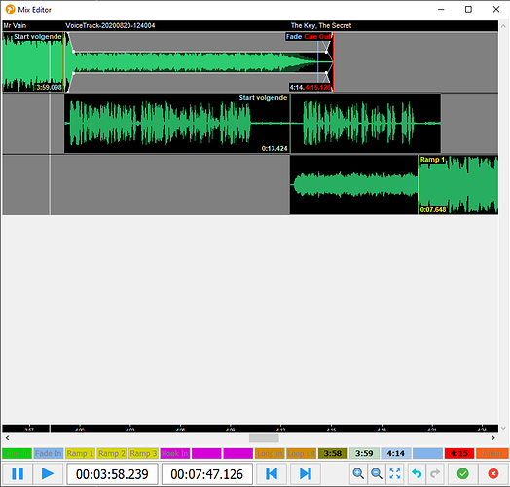Screen dimensions: 510x487
Task: Click the left arrow of the horizontal scrollbar
Action: pyautogui.click(x=7, y=438)
